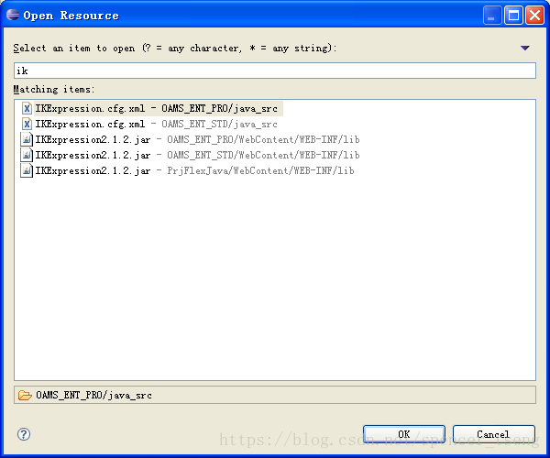Confirm with the OK button

pos(404,434)
